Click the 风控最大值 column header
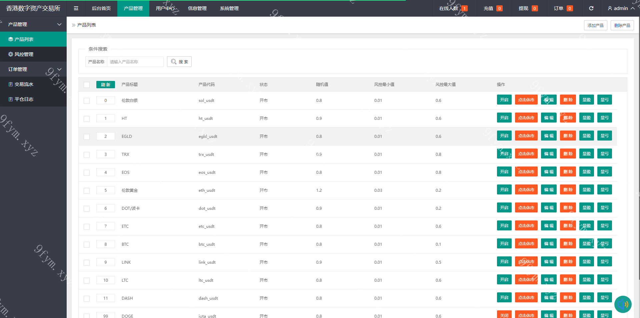This screenshot has width=640, height=318. 446,85
